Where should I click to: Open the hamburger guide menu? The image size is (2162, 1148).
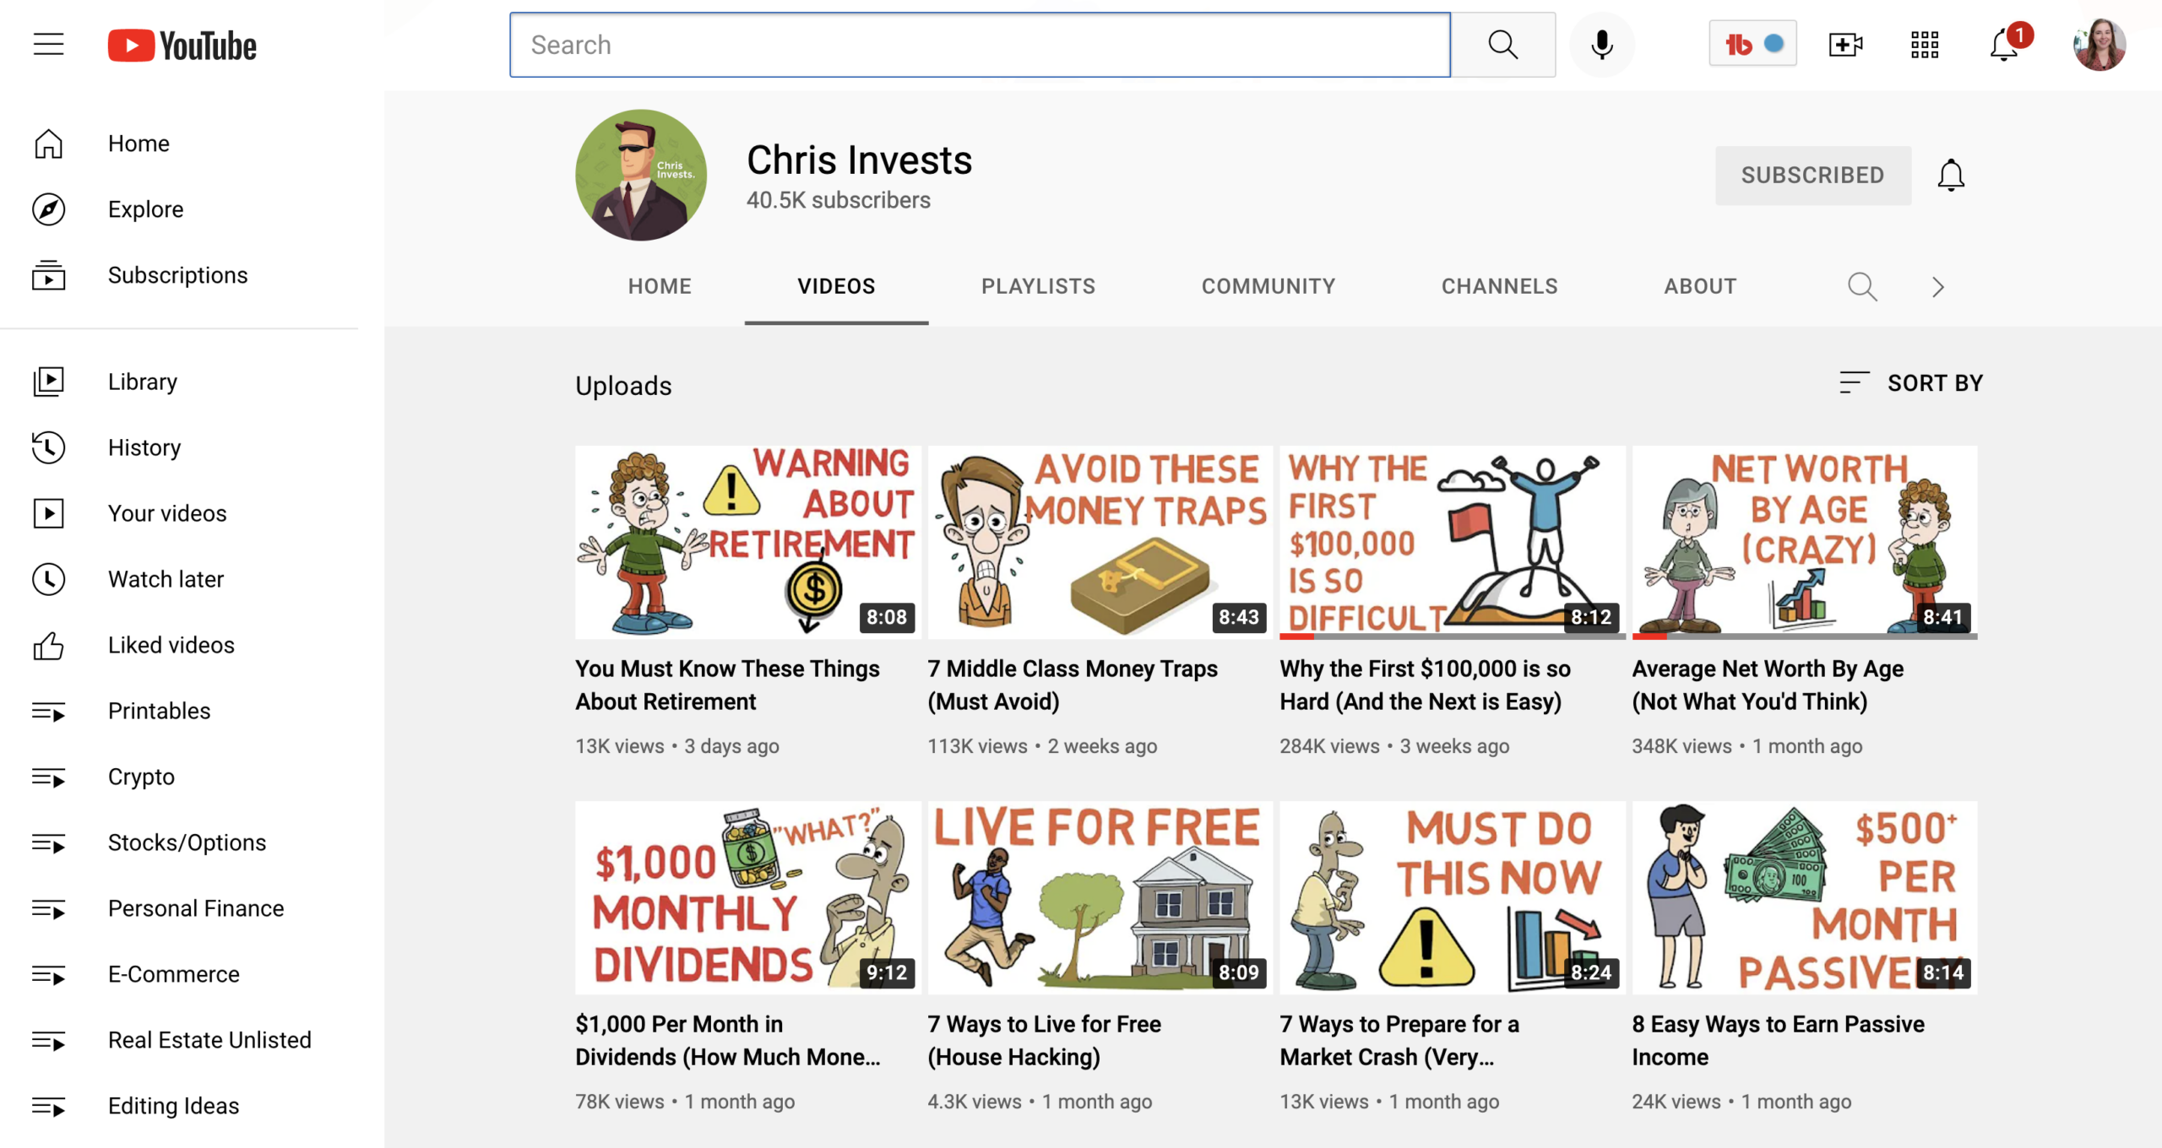click(49, 44)
